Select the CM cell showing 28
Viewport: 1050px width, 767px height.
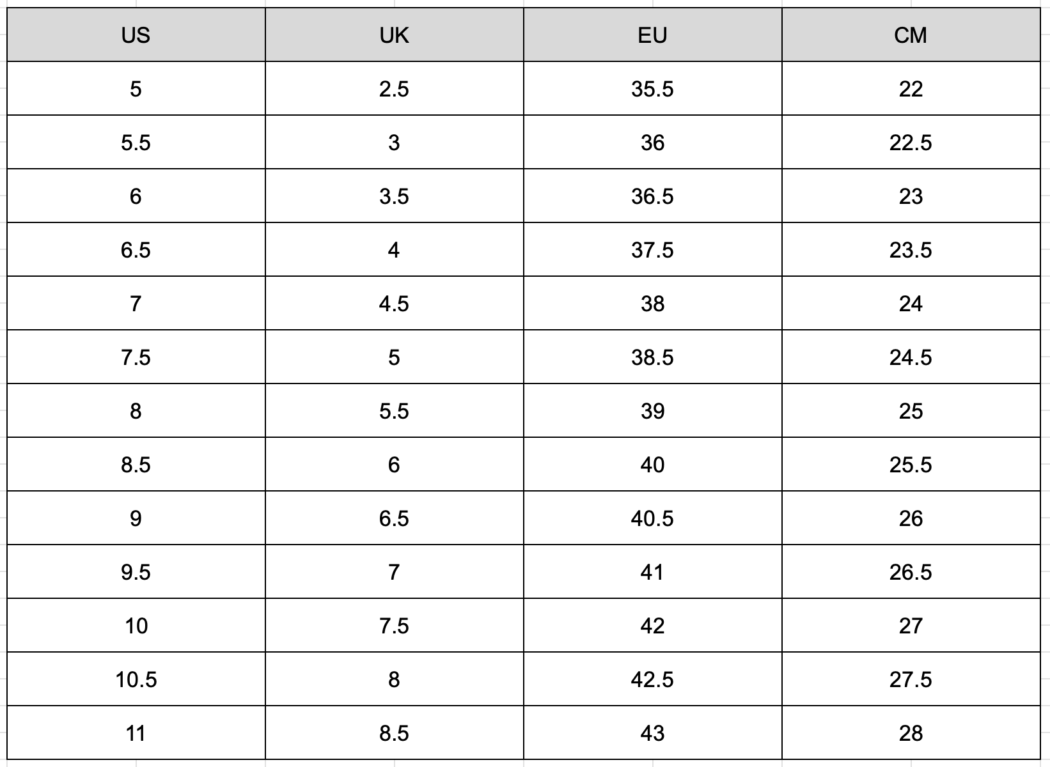click(911, 733)
